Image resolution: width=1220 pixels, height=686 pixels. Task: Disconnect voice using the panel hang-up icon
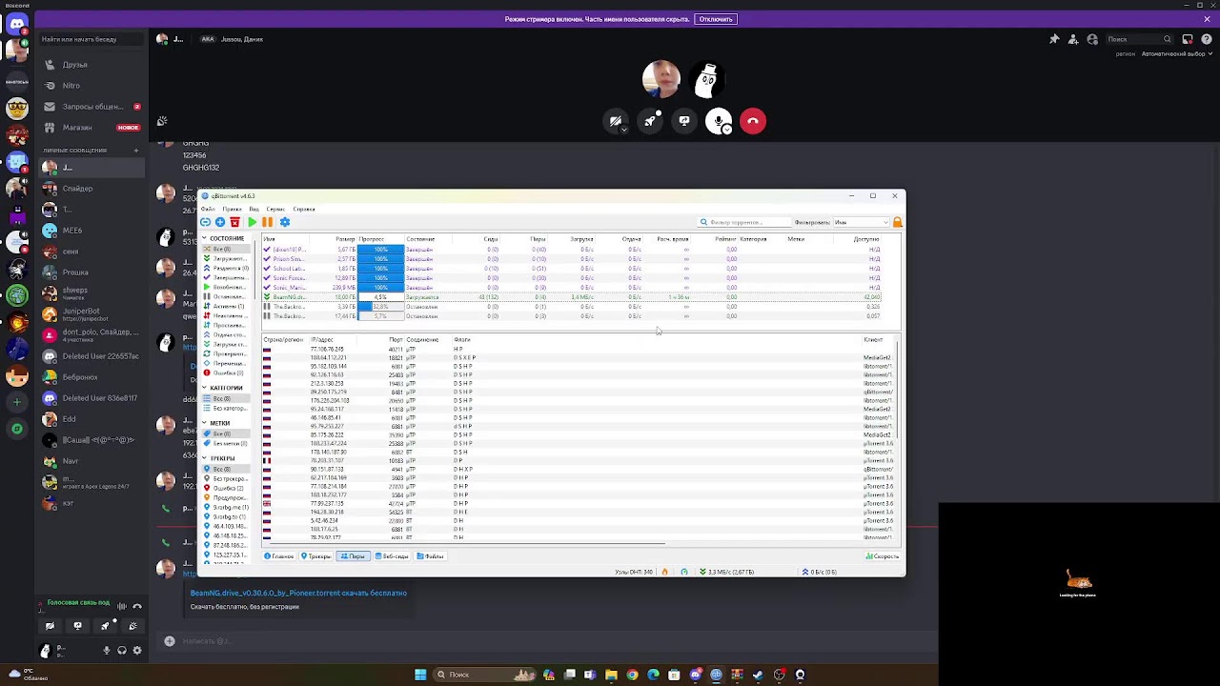[137, 606]
